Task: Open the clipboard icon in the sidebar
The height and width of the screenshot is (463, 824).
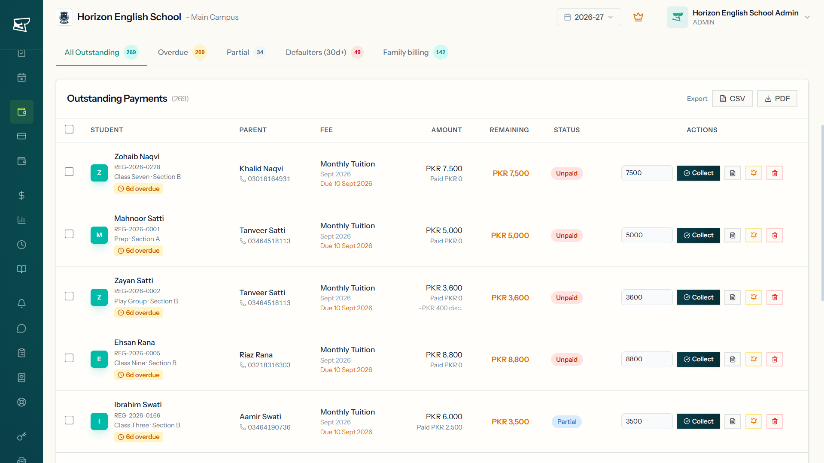Action: pyautogui.click(x=21, y=353)
